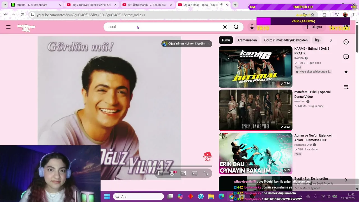The height and width of the screenshot is (202, 359).
Task: Click the YouTube URL in address bar
Action: [91, 15]
